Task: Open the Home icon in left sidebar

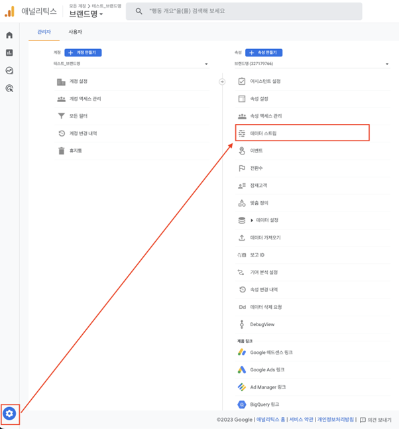Action: 9,35
